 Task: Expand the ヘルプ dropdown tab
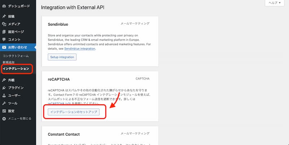click(275, 3)
